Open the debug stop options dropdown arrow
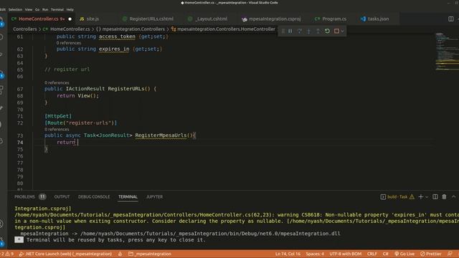 point(342,31)
